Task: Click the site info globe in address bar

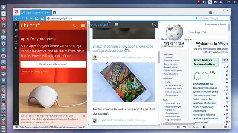Action: click(49, 18)
